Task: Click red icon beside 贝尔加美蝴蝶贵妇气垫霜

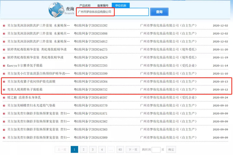Action: click(4, 106)
